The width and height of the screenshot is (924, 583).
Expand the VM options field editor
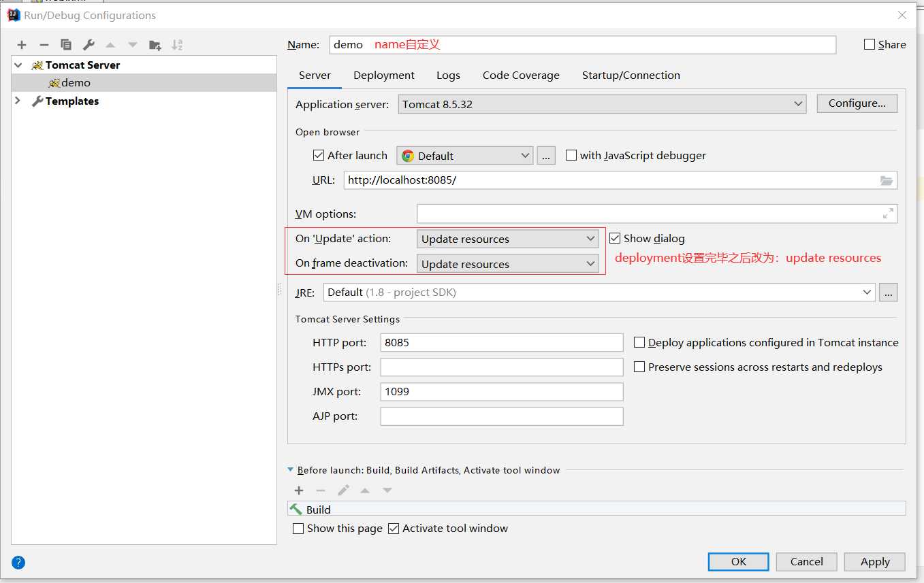pyautogui.click(x=888, y=214)
